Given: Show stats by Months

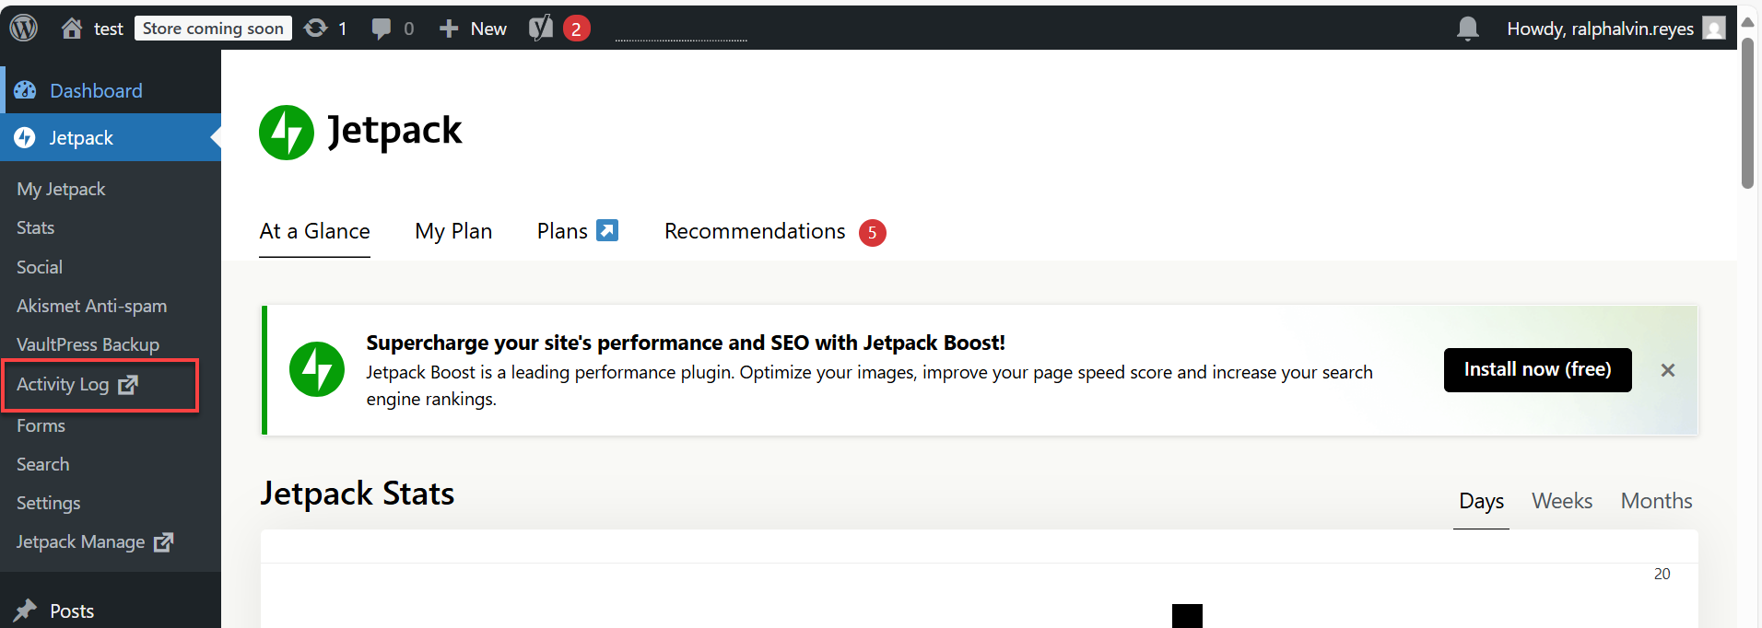Looking at the screenshot, I should tap(1656, 501).
